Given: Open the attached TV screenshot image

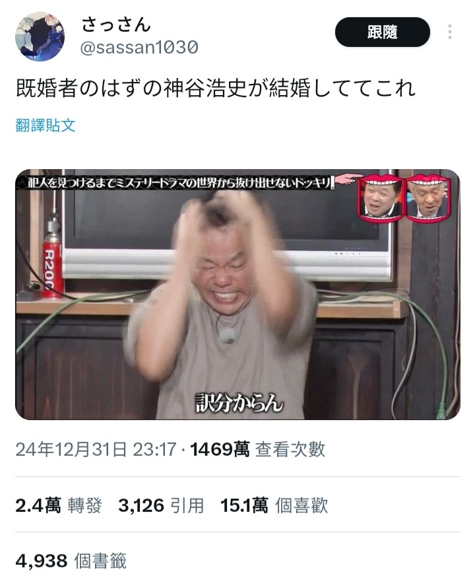Looking at the screenshot, I should click(237, 295).
